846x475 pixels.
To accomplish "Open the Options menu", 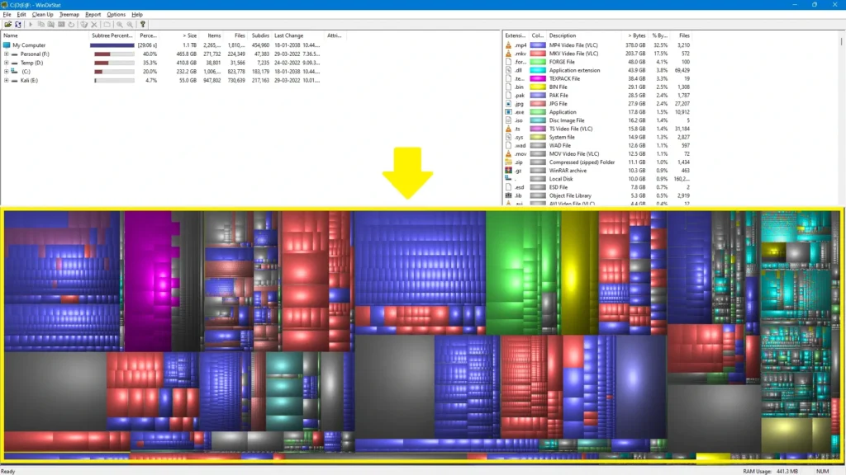I will [x=116, y=14].
